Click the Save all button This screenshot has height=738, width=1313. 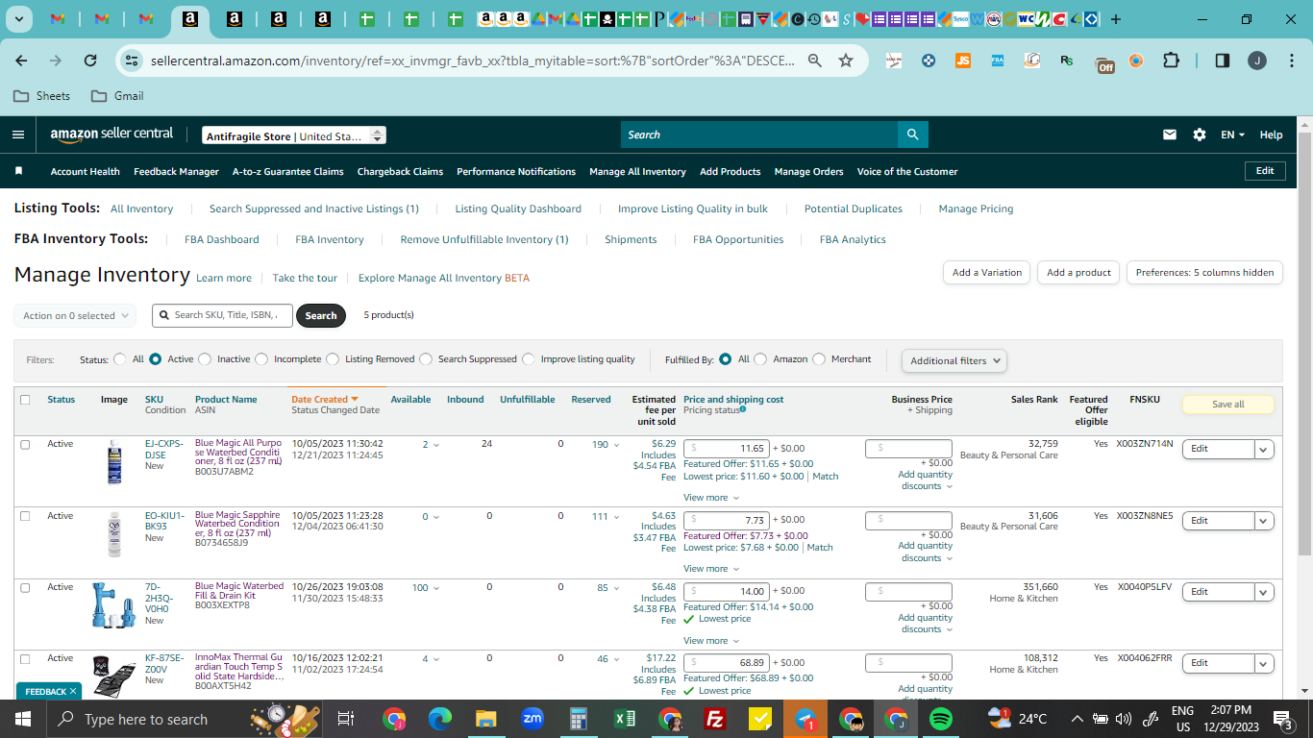click(1228, 405)
